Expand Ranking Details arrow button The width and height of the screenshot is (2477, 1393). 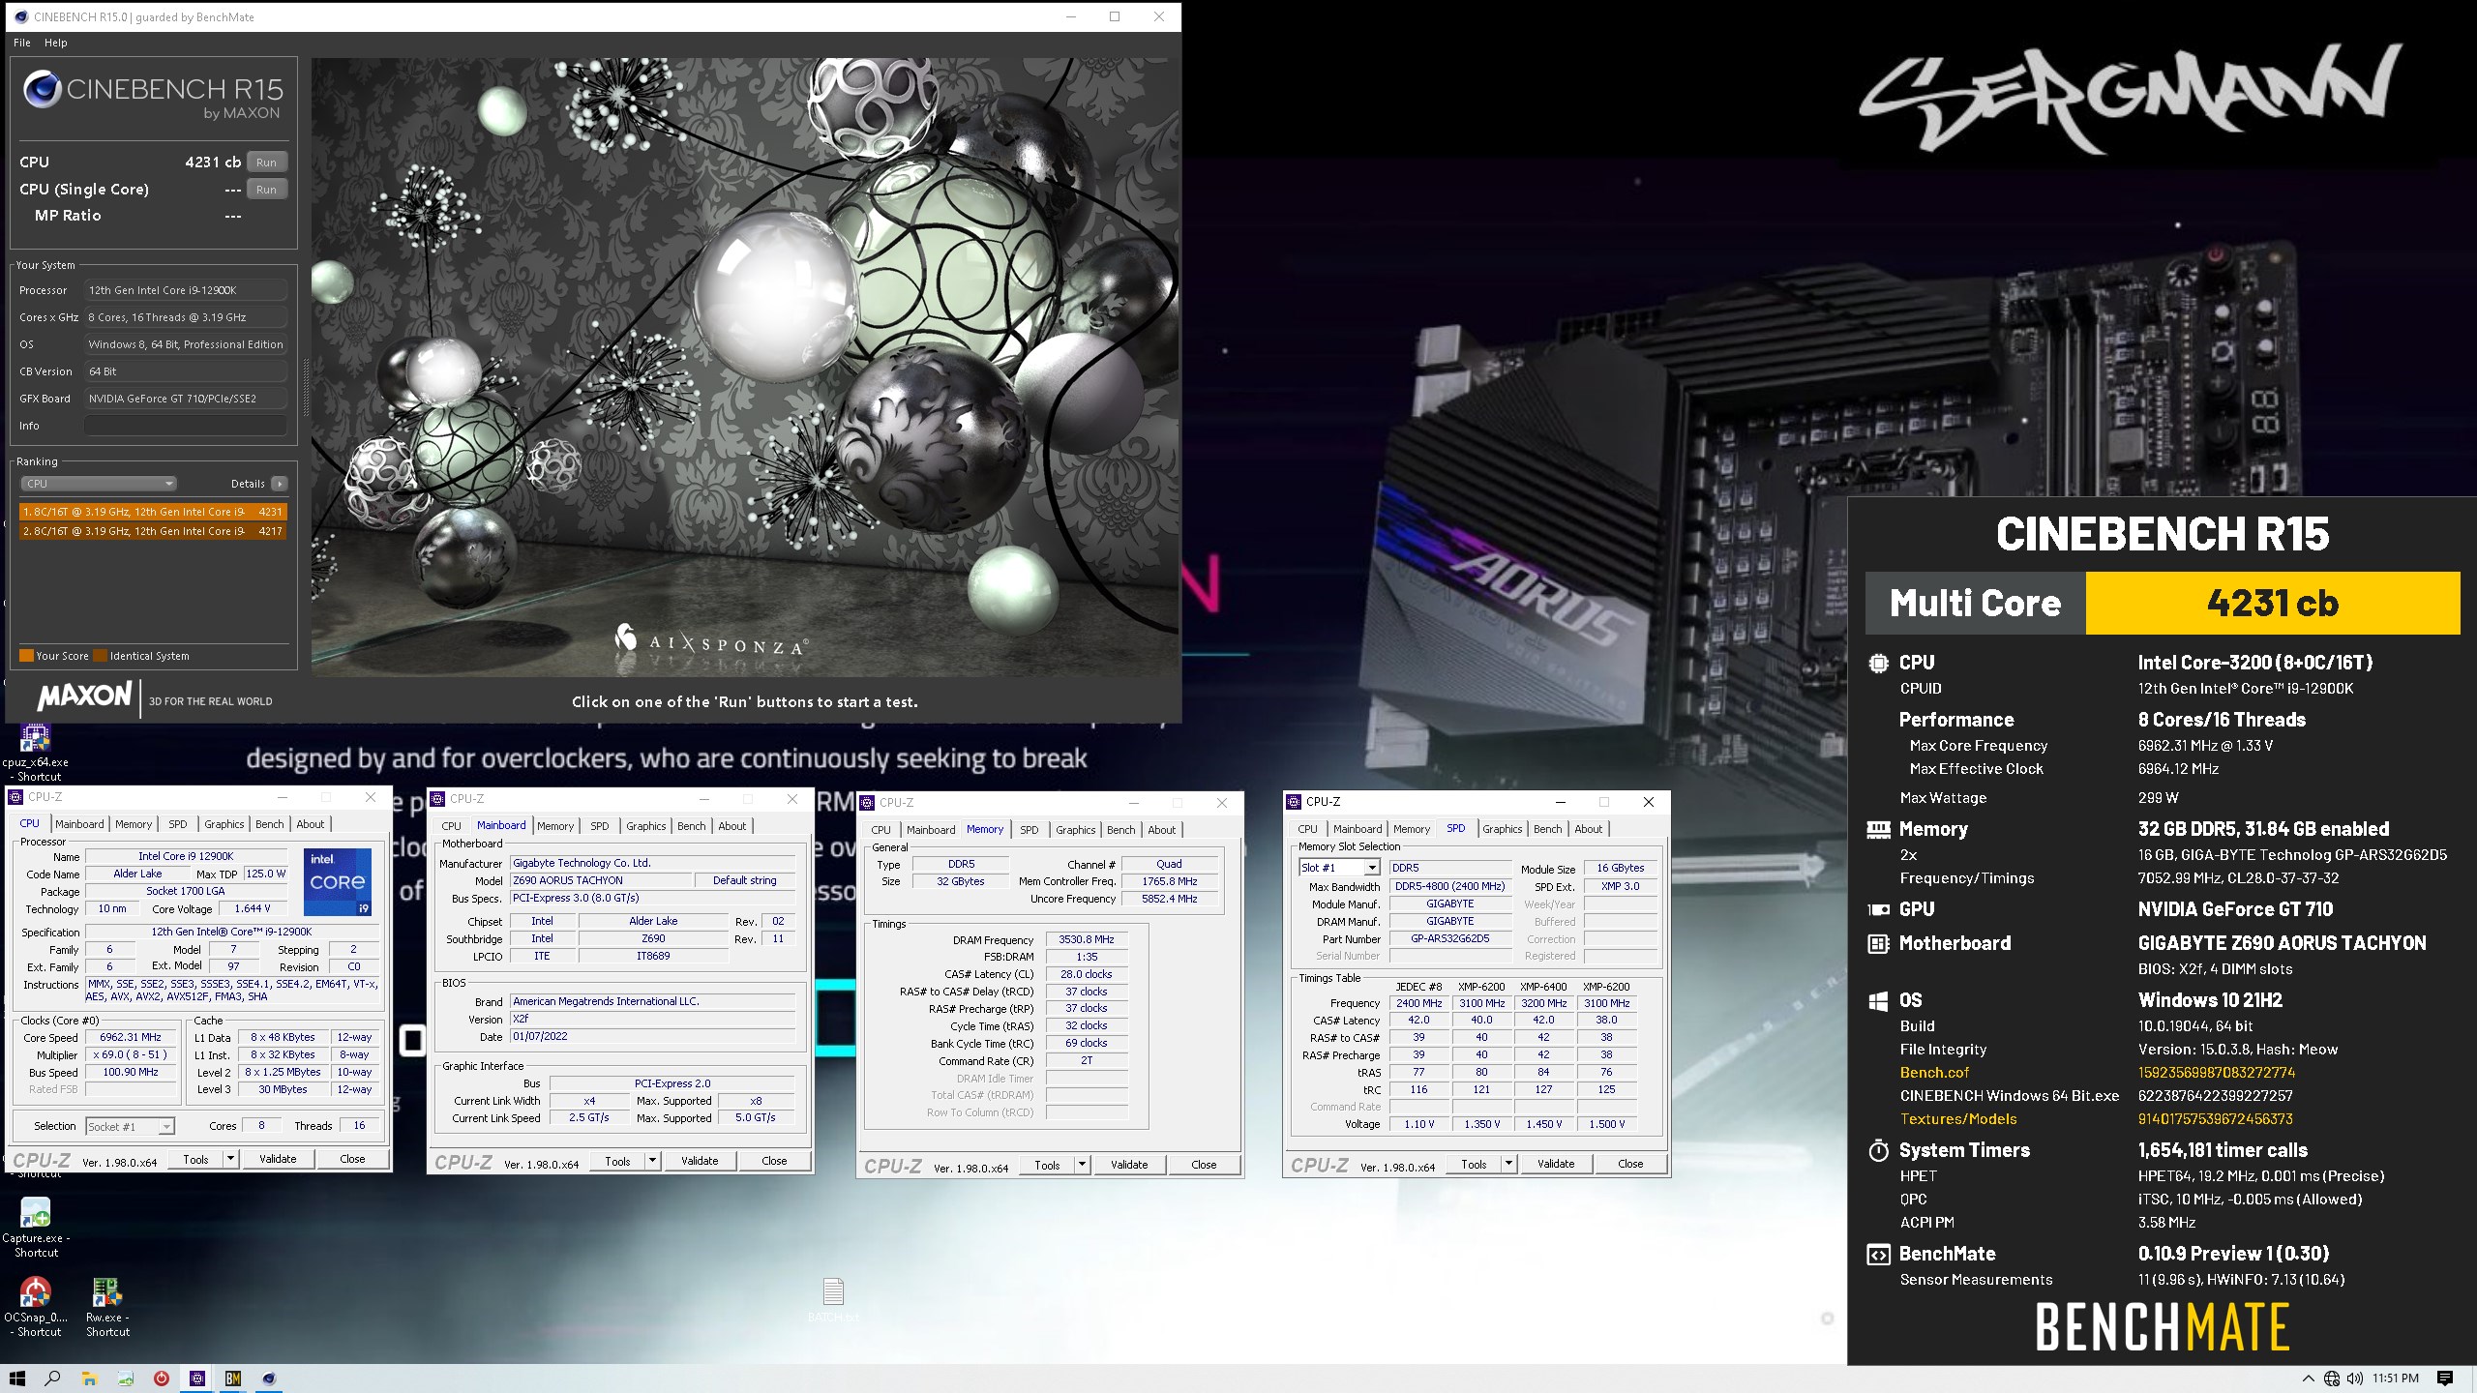point(280,484)
